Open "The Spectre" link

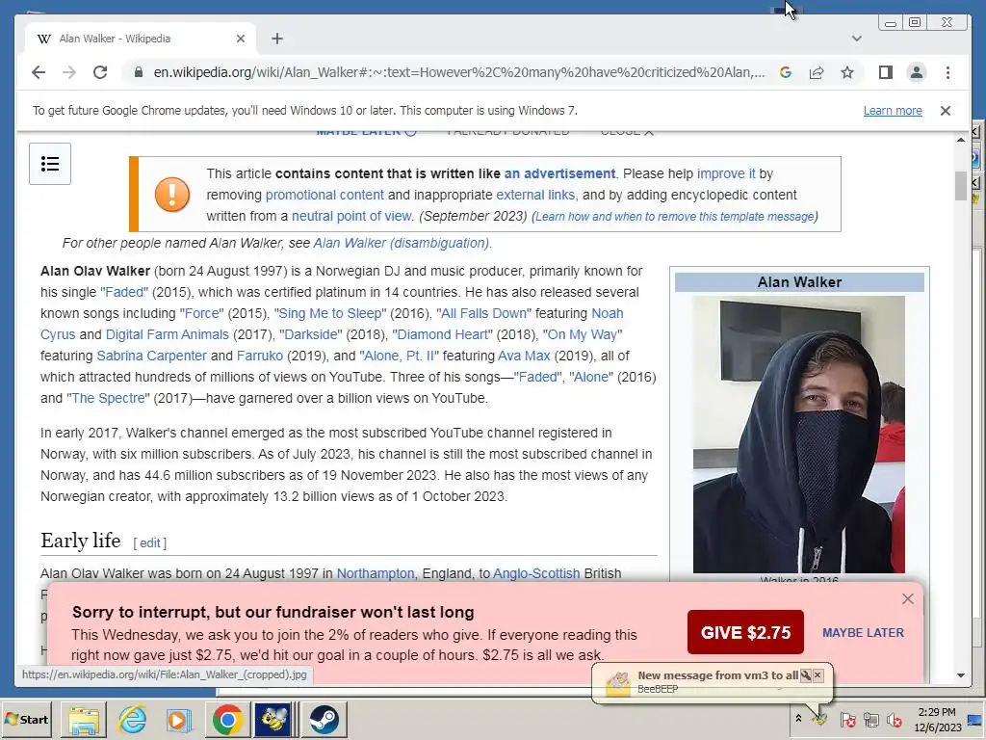pyautogui.click(x=108, y=398)
